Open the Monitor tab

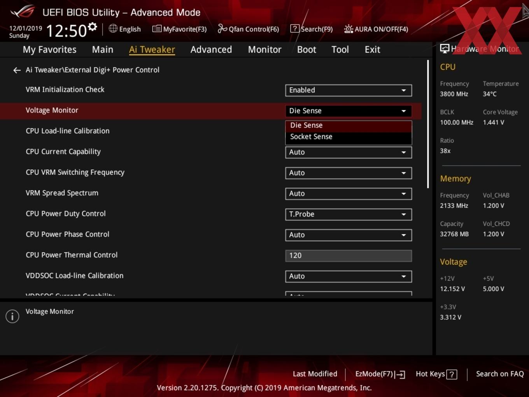click(x=264, y=49)
